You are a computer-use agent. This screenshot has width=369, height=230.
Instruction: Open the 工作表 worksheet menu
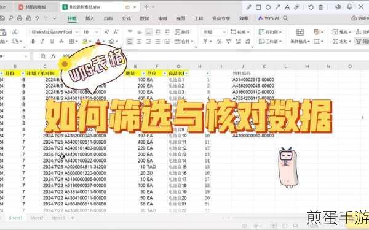point(270,42)
